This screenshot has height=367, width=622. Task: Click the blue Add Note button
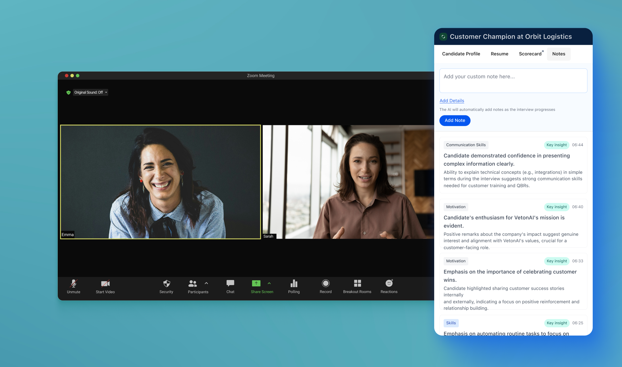[455, 121]
